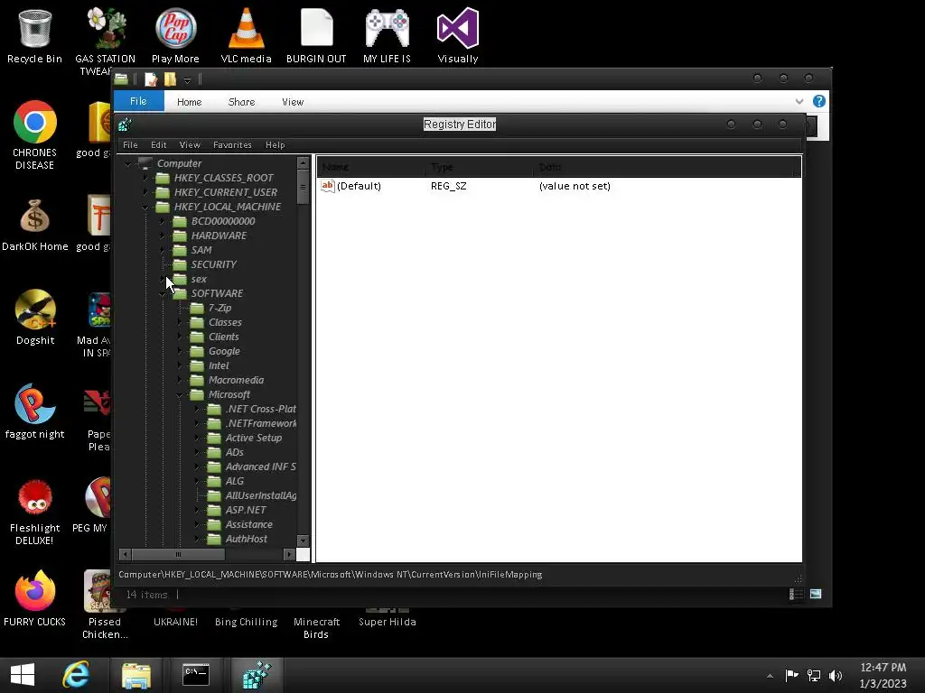Click the Registry Editor title bar icon
This screenshot has width=925, height=693.
pos(125,125)
